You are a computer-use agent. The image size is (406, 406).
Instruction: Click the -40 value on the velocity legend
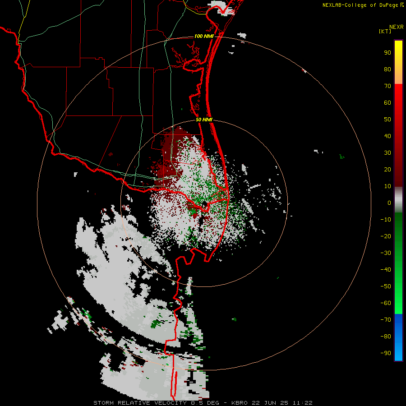(x=386, y=270)
